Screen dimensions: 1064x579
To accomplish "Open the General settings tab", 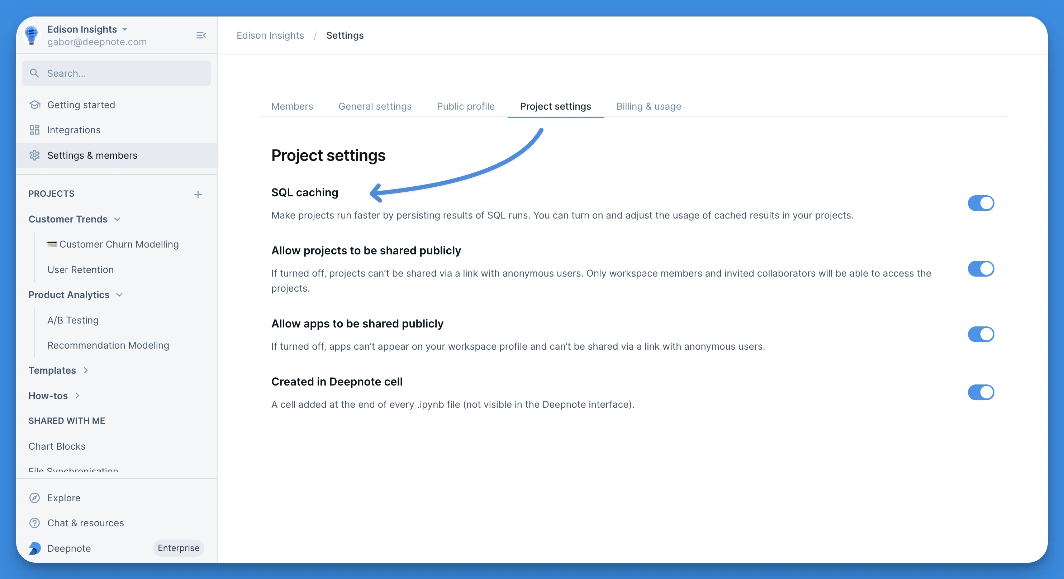I will (x=375, y=106).
